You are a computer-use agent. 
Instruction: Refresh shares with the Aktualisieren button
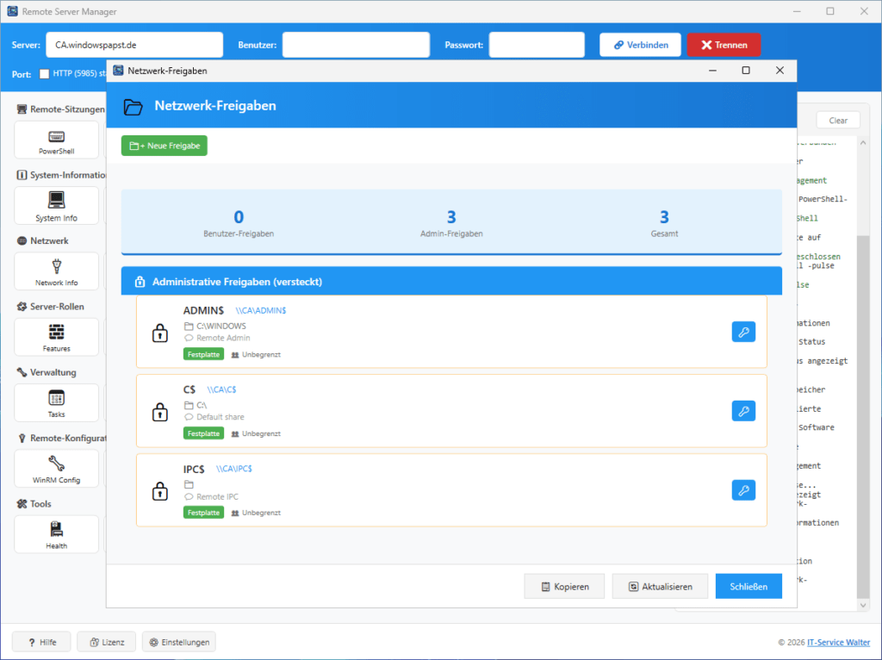[x=660, y=587]
